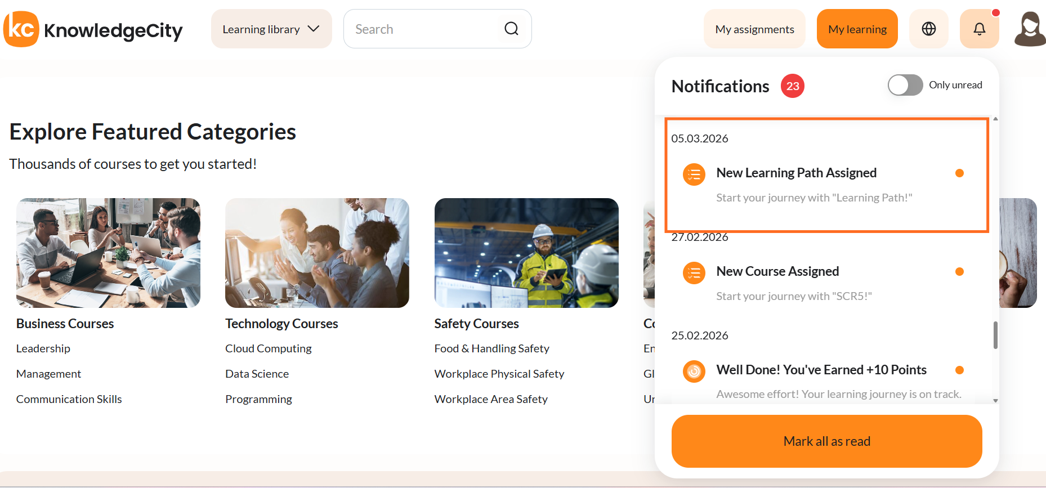Click unread dot on New Learning Path Assigned

(x=960, y=173)
